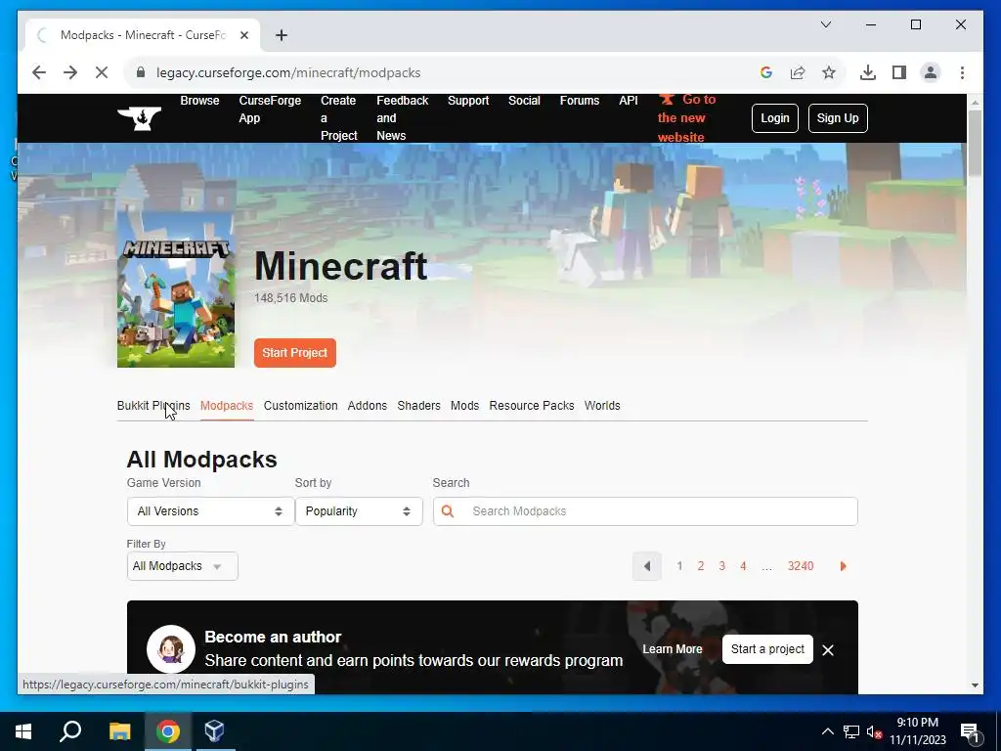The width and height of the screenshot is (1001, 751).
Task: Click next page arrow in pagination
Action: [843, 566]
